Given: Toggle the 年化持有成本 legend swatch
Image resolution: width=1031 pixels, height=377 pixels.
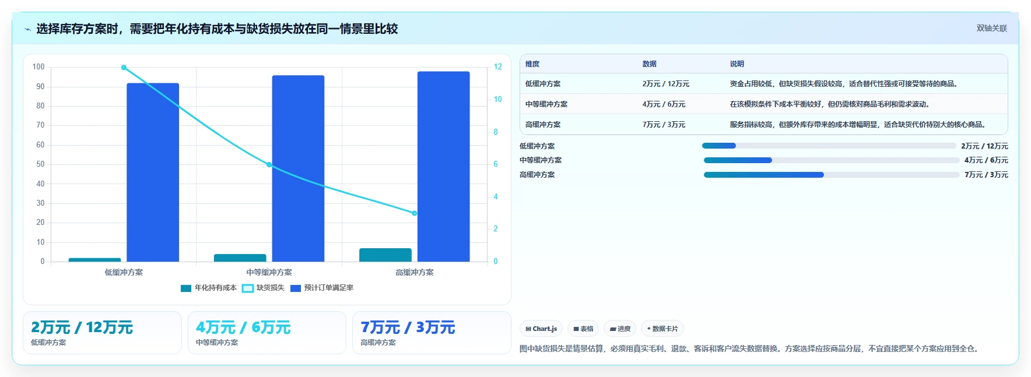Looking at the screenshot, I should click(186, 288).
